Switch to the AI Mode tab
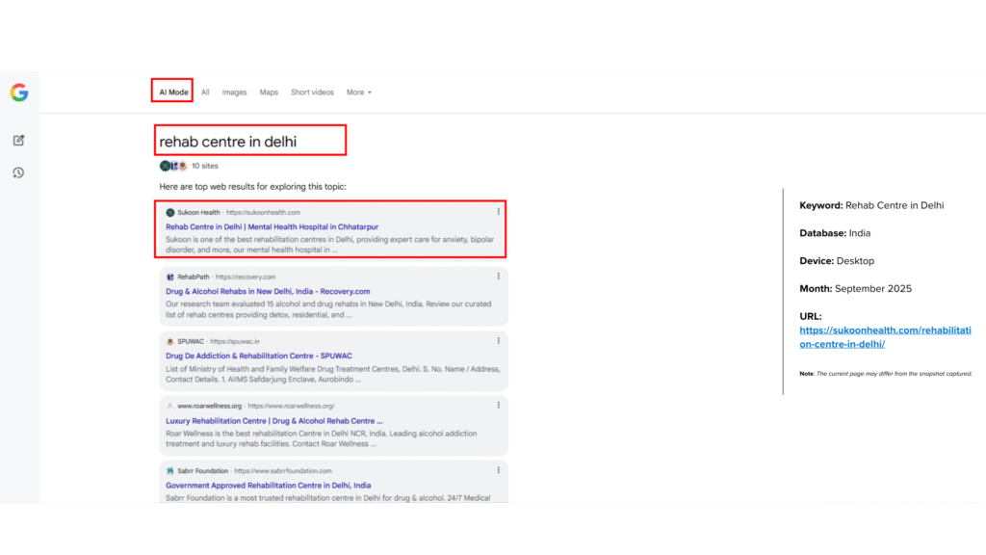The width and height of the screenshot is (986, 555). (x=172, y=92)
